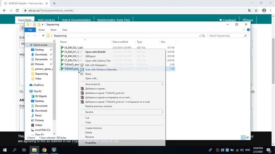Choose add to archive "TvDAAO_prot.rar" entry
Screen dimensions: 275x154
coord(105,93)
